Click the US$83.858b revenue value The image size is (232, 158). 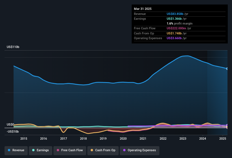[175, 14]
